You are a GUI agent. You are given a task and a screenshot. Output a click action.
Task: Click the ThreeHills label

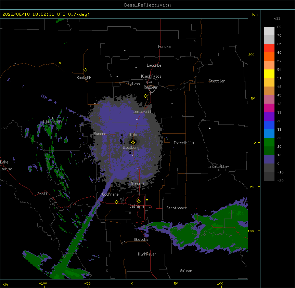[184, 143]
